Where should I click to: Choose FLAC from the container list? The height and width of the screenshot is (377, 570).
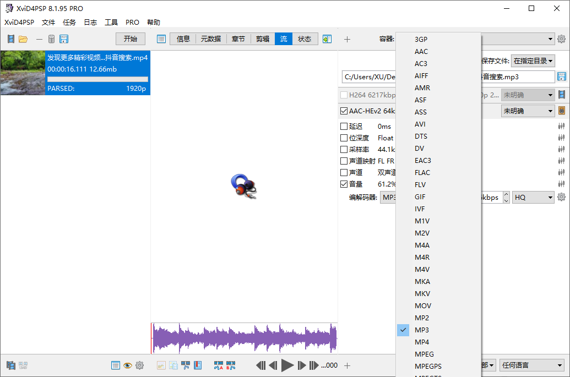tap(421, 172)
